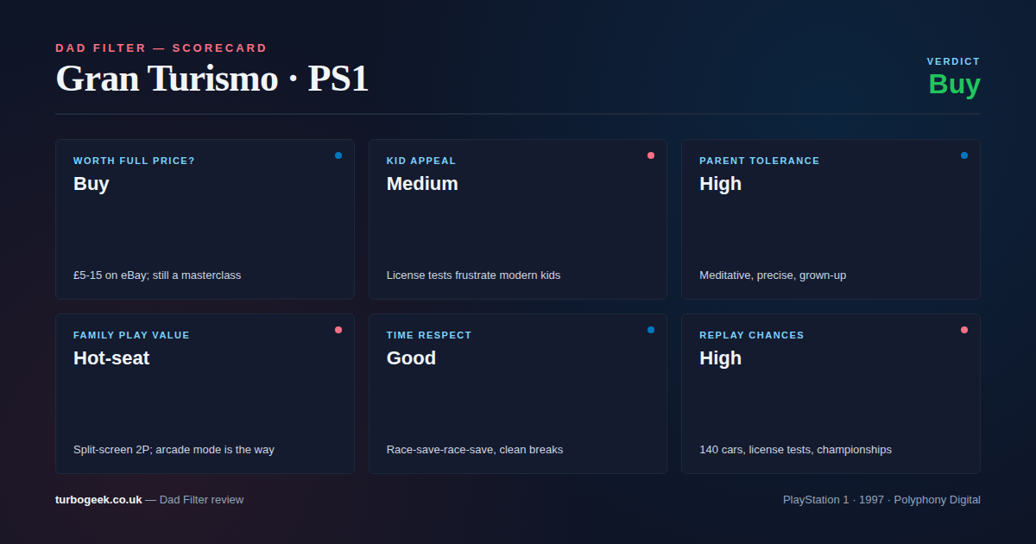Click the pink dot on Family Play Value card
1036x544 pixels.
pyautogui.click(x=338, y=330)
